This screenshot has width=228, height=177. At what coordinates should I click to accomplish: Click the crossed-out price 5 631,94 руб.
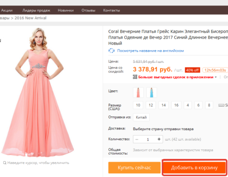[x=148, y=62]
